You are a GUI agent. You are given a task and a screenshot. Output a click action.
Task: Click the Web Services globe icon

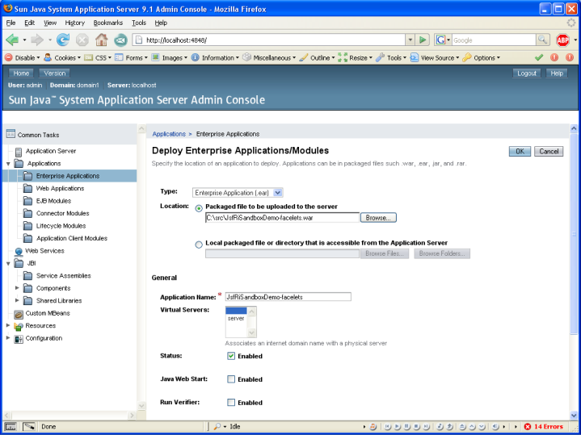(x=19, y=251)
